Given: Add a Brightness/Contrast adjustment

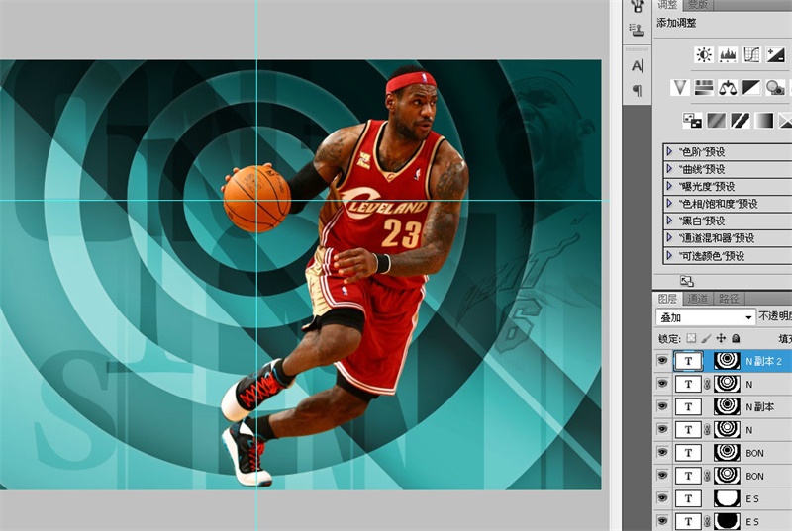Looking at the screenshot, I should tap(704, 55).
